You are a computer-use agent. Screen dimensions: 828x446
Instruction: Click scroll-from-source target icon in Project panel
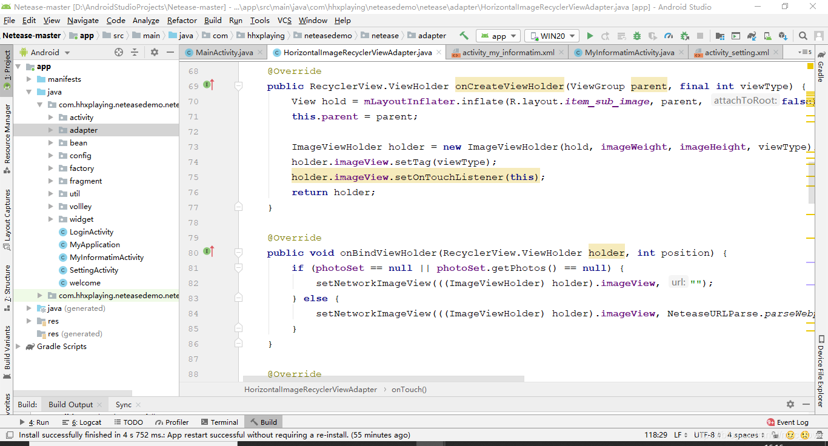pos(119,52)
